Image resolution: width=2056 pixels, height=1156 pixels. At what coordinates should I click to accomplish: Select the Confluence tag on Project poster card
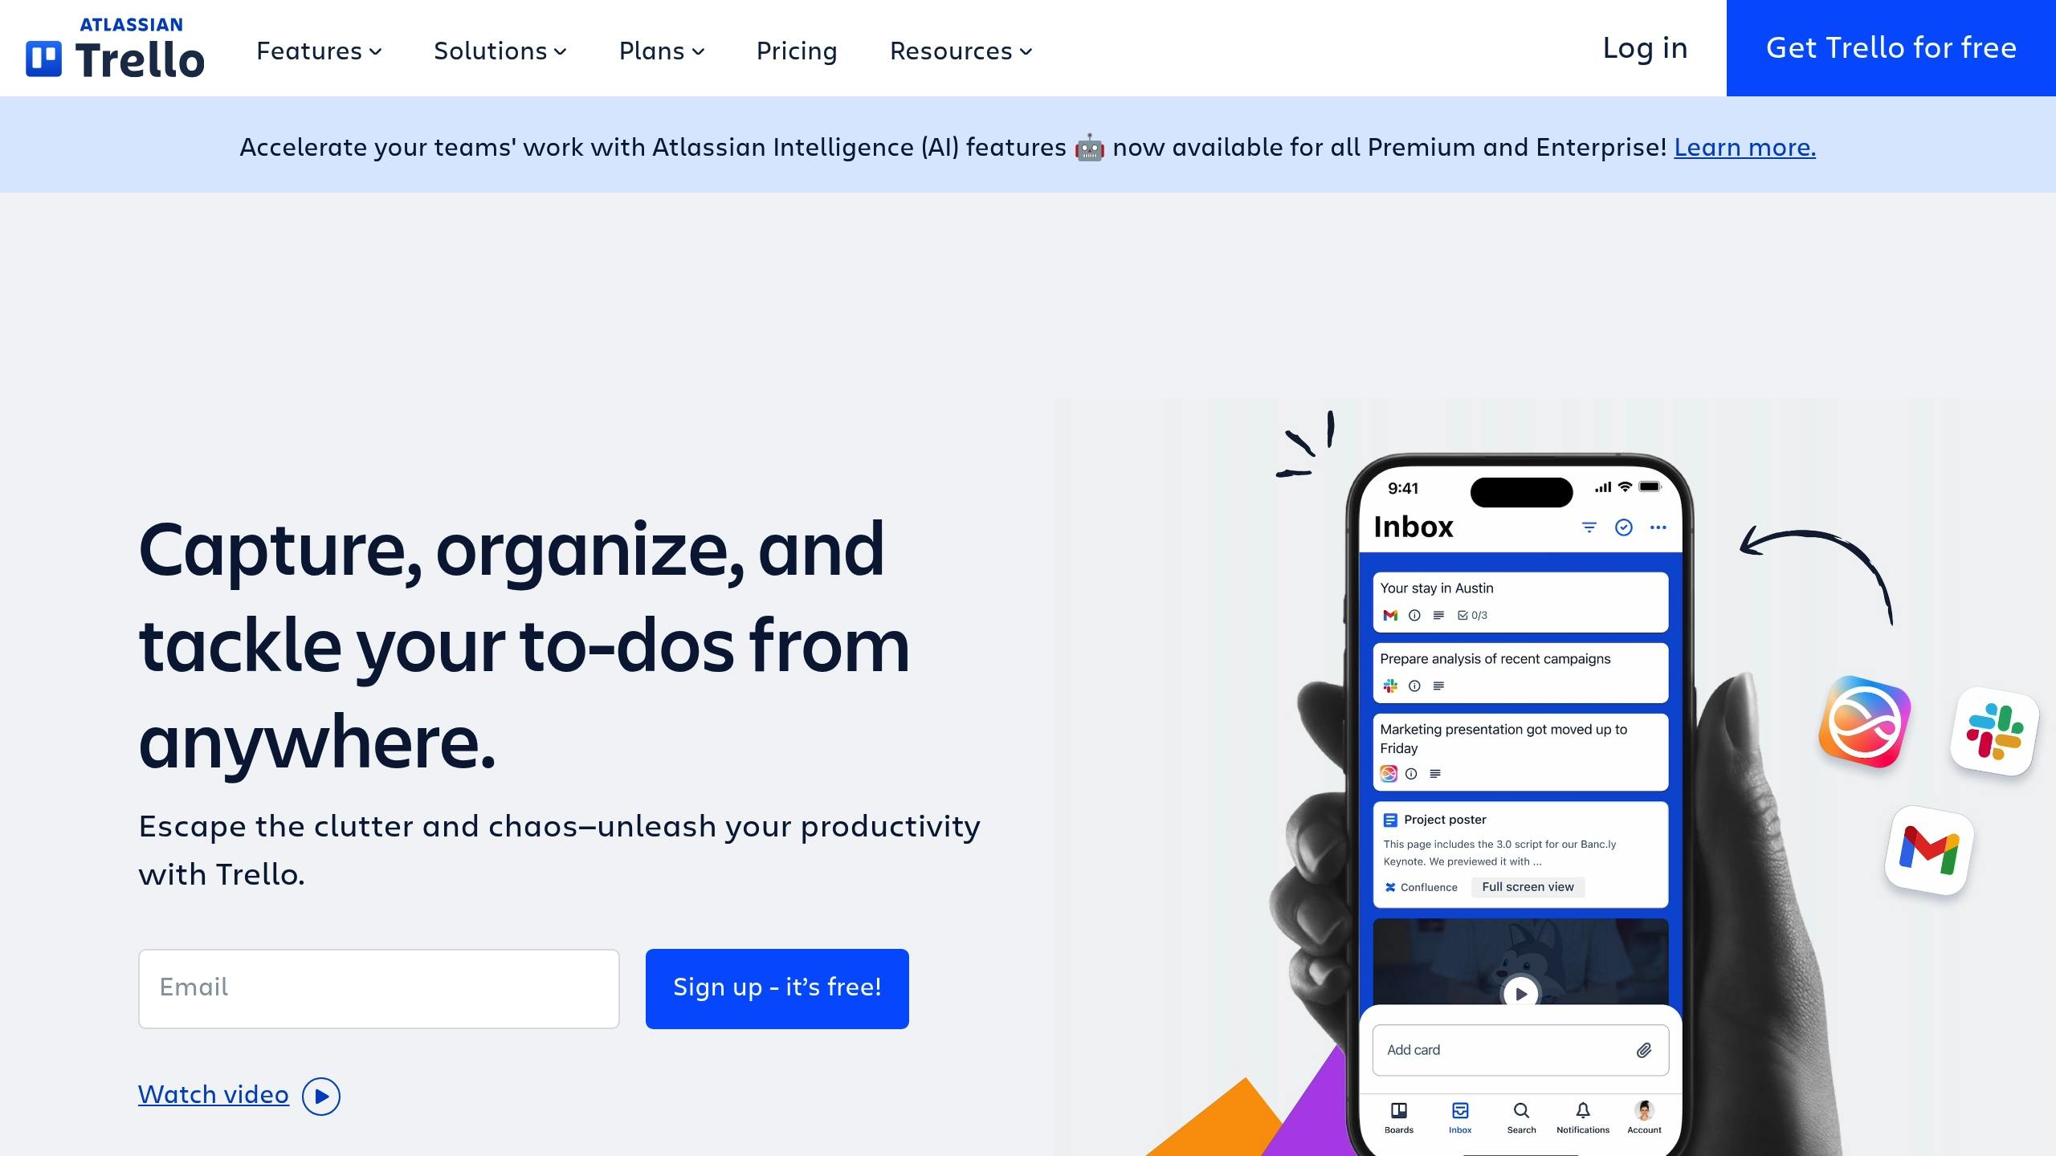[1419, 886]
